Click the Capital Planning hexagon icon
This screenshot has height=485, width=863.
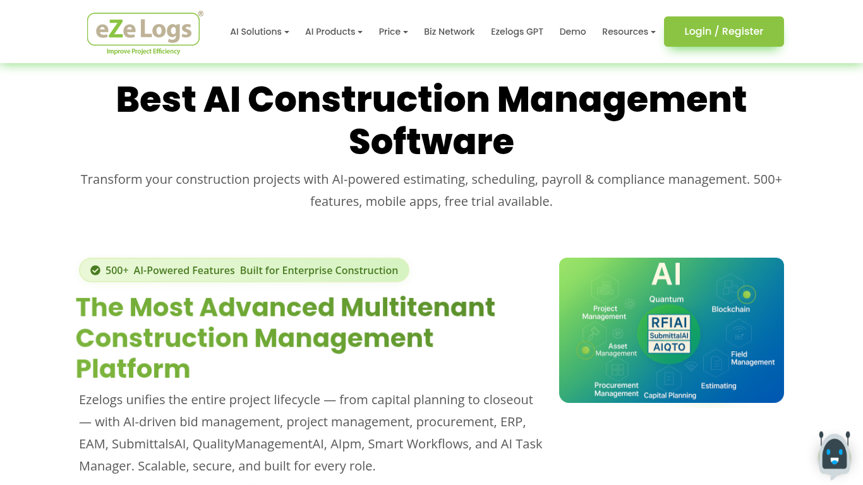click(668, 379)
